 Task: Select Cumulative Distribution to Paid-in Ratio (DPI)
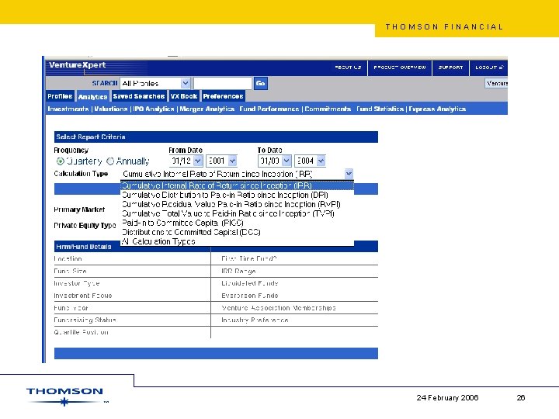pos(237,195)
